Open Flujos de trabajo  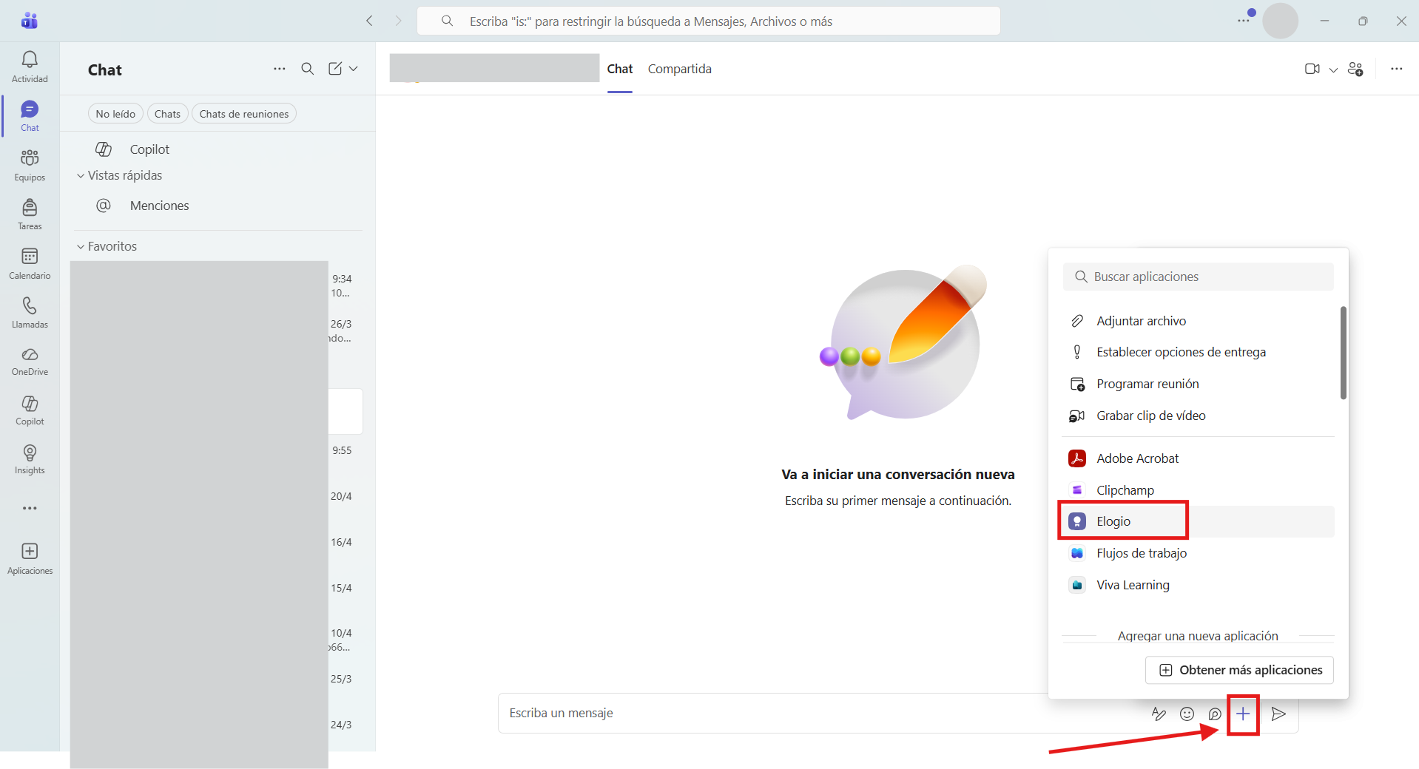[1199, 553]
